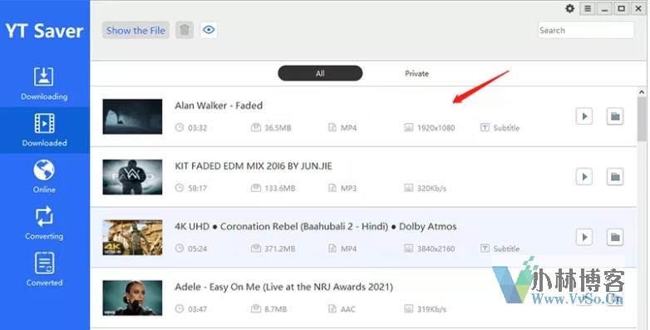Image resolution: width=650 pixels, height=330 pixels.
Task: Click Adele - Easy On Me thumbnail
Action: 133,298
